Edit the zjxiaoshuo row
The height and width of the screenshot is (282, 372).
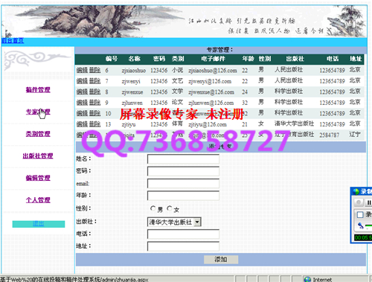[x=82, y=70]
